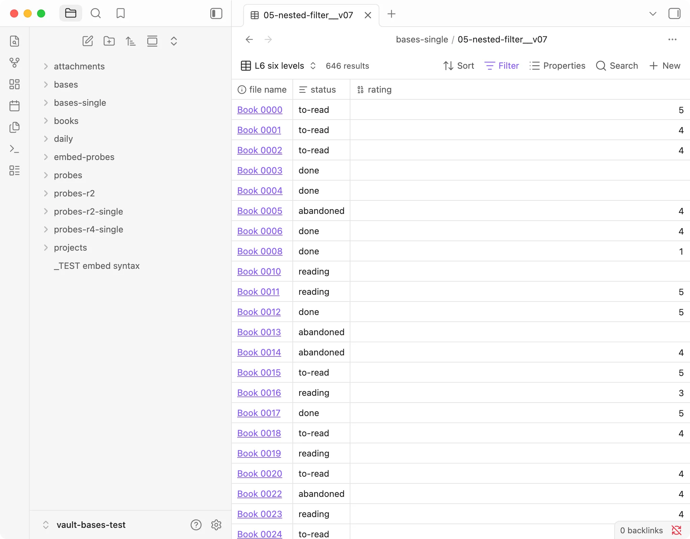Open the Book 0017 link

pyautogui.click(x=259, y=413)
